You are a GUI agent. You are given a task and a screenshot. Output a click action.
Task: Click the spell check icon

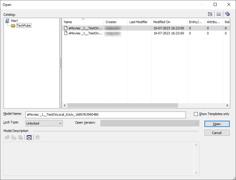(38, 137)
